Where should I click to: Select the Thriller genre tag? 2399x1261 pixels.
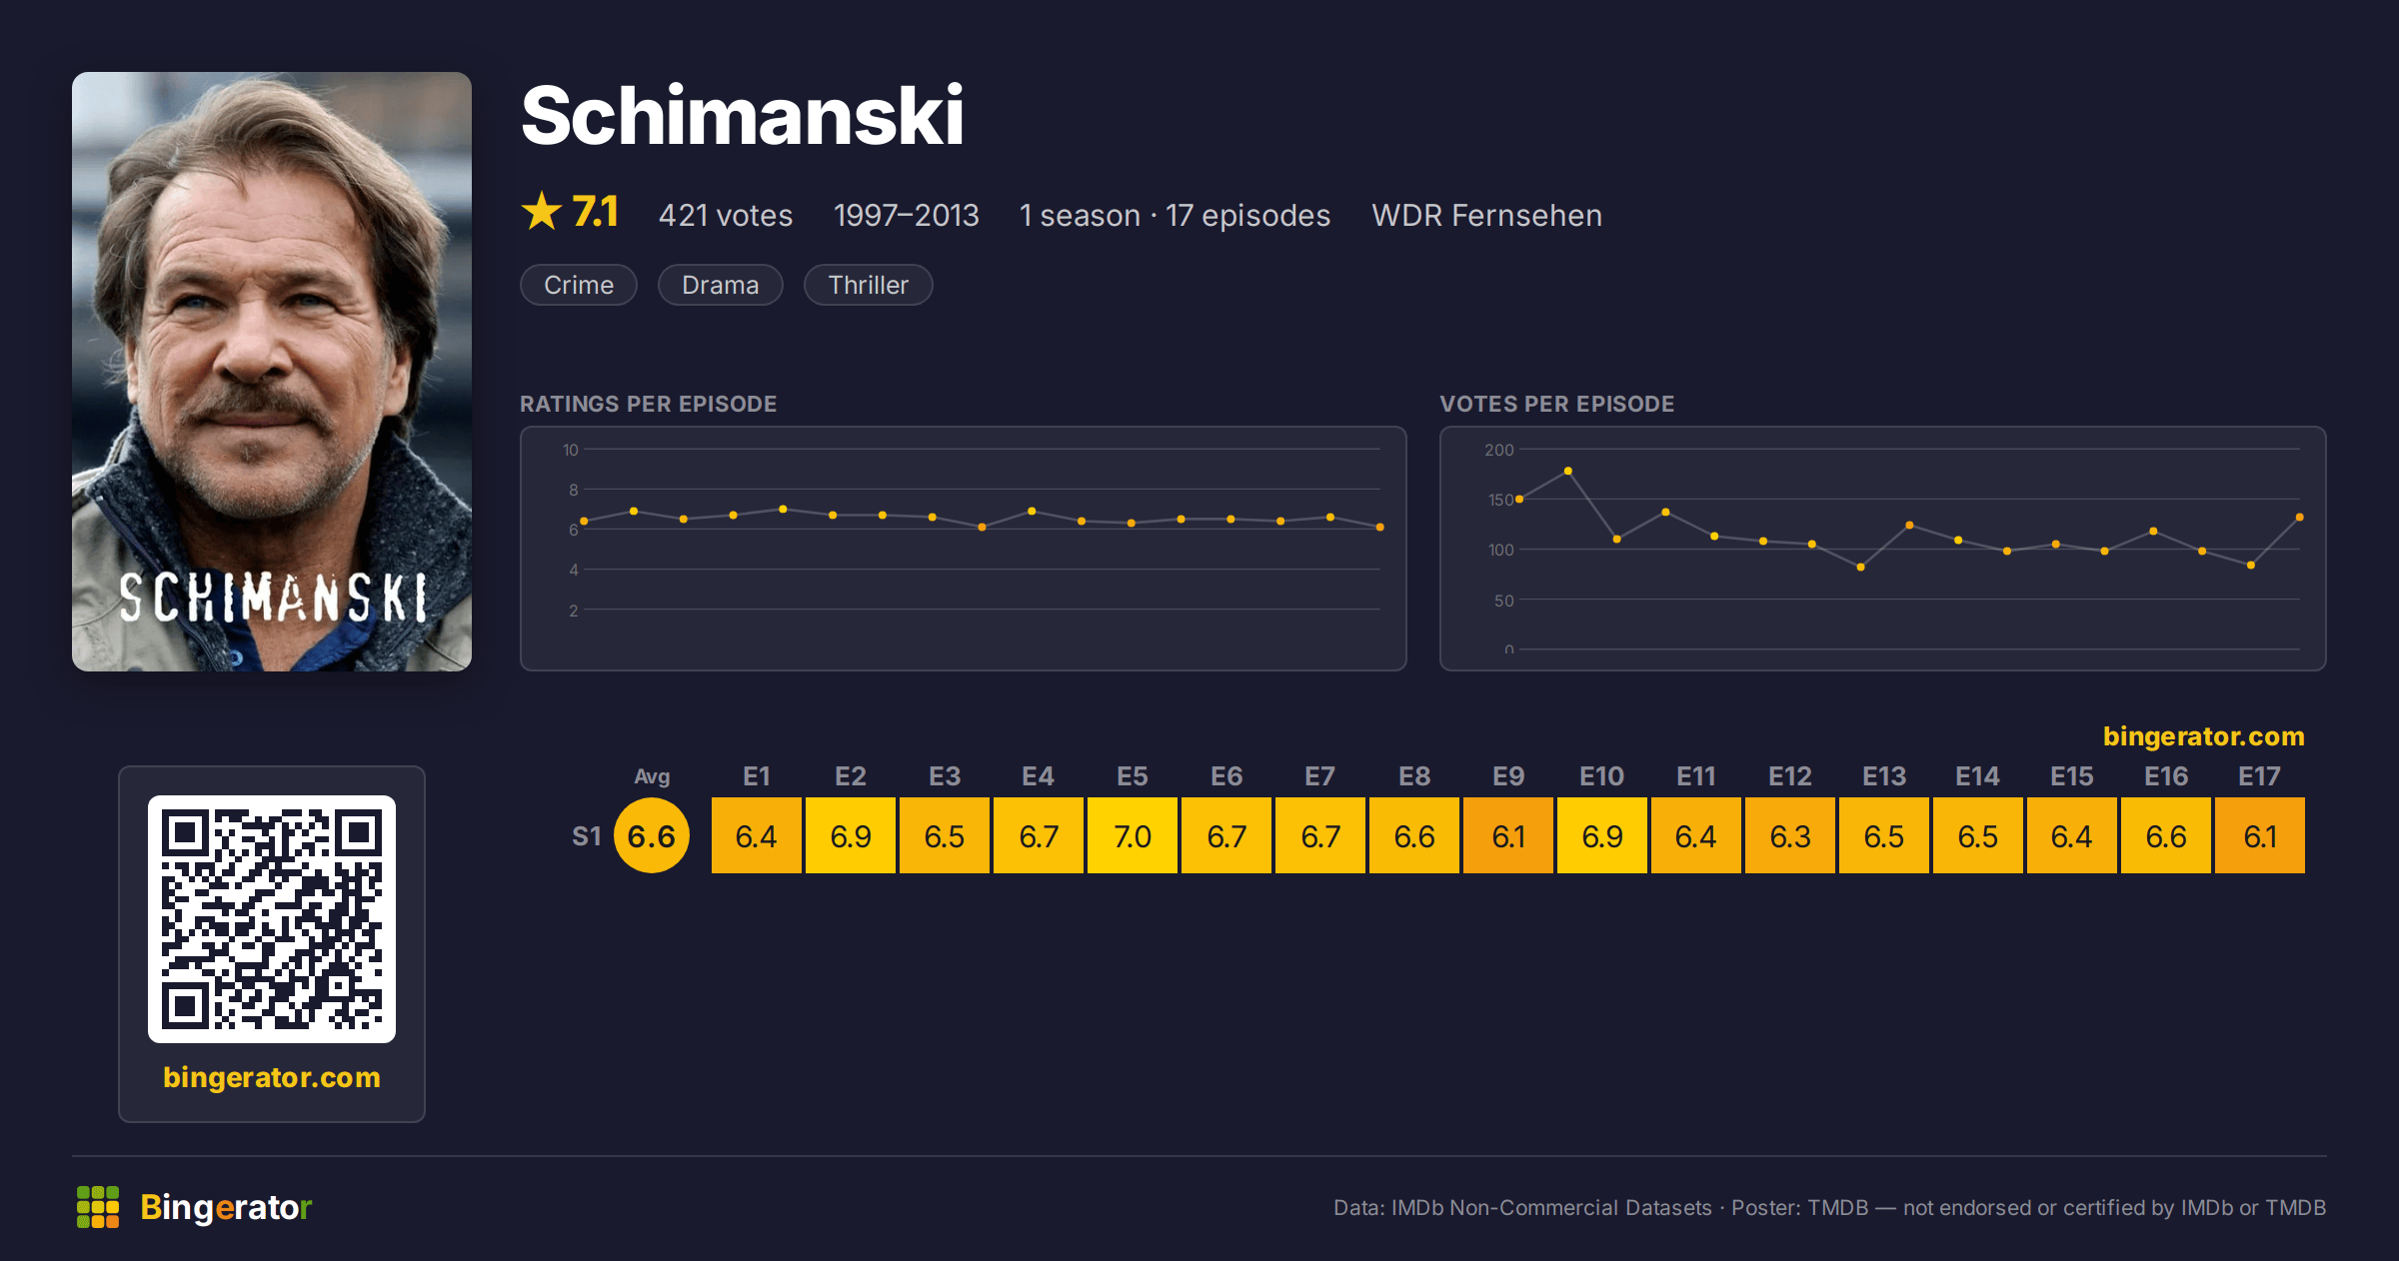coord(868,285)
